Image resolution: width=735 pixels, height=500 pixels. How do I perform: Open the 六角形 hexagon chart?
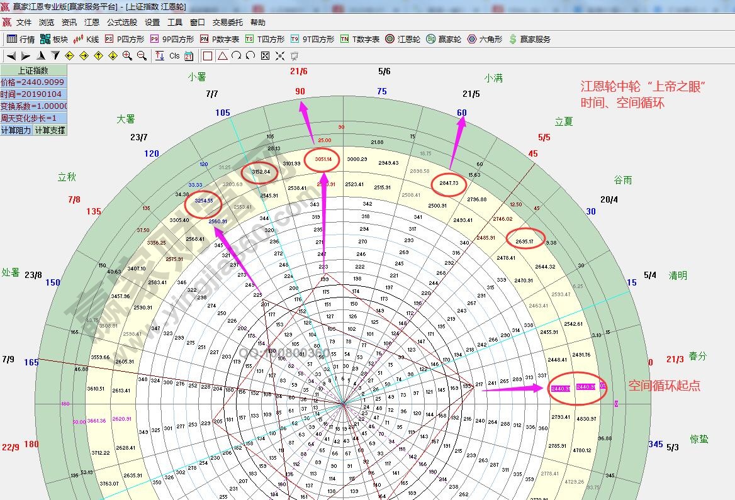point(485,39)
